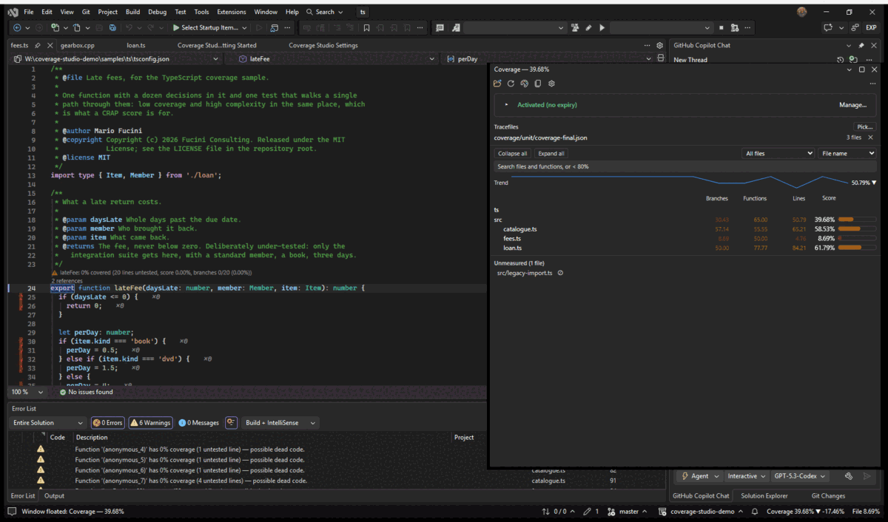Switch to the Solution Explorer tab
Viewport: 888px width, 522px height.
pos(764,496)
